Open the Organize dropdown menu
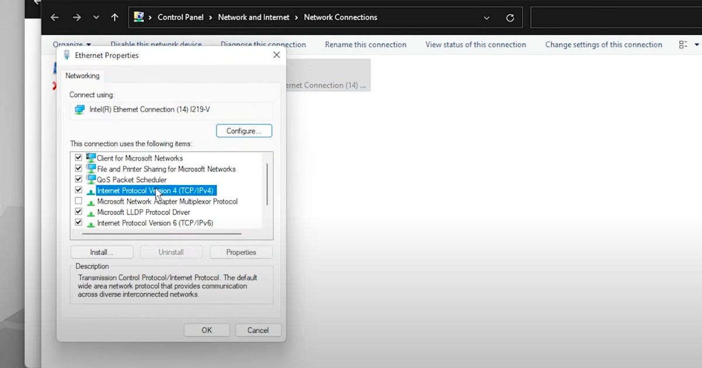Image resolution: width=702 pixels, height=368 pixels. click(x=71, y=45)
